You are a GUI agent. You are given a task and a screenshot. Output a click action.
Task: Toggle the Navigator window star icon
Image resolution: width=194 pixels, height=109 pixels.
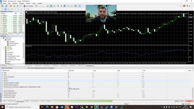tap(14, 6)
